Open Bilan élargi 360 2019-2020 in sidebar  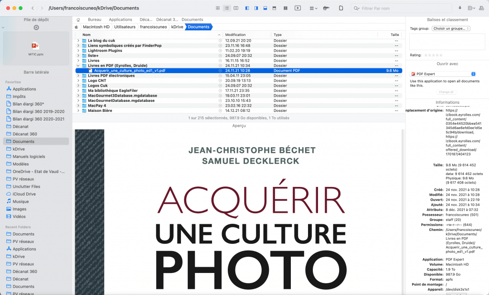pos(35,111)
